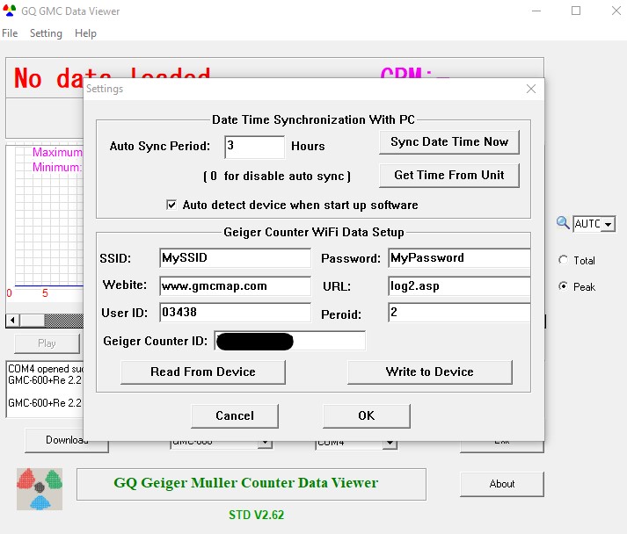Open the Setting menu
Screen dimensions: 627x534
pyautogui.click(x=46, y=33)
